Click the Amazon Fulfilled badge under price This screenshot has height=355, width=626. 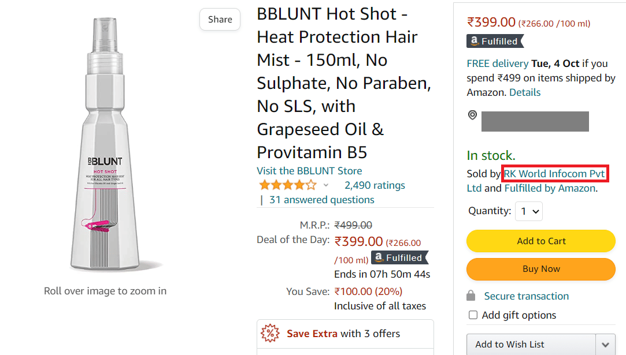495,41
